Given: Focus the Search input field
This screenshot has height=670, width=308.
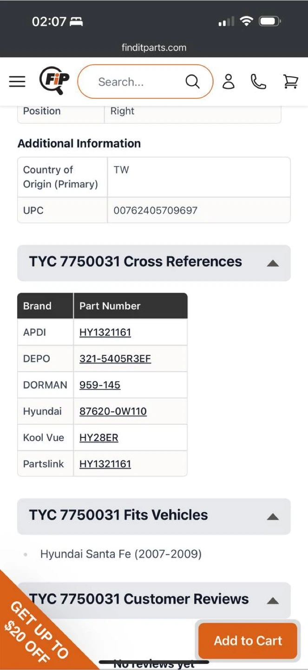Looking at the screenshot, I should 135,82.
